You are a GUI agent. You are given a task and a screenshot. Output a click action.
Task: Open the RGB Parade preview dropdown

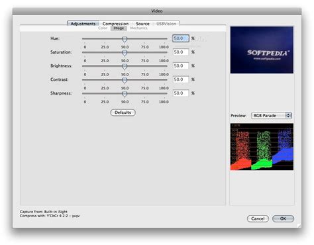(x=272, y=116)
